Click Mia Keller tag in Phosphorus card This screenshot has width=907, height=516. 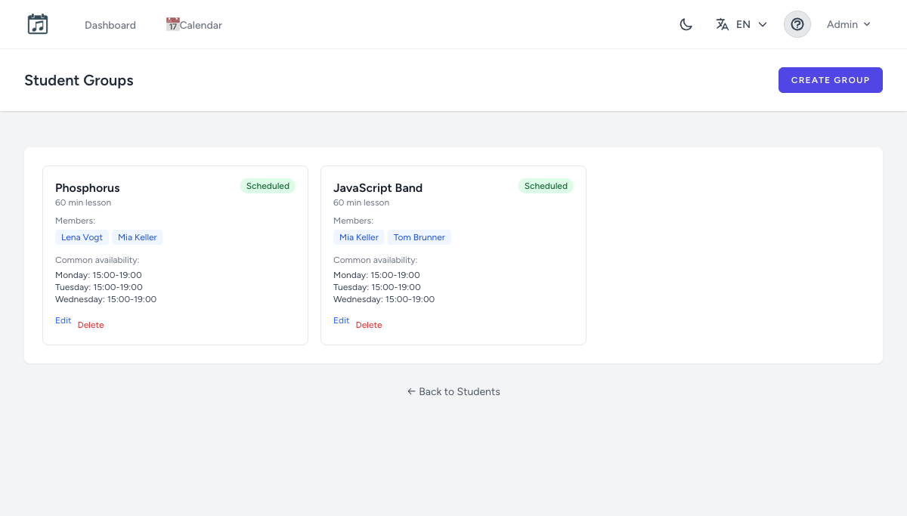(138, 237)
